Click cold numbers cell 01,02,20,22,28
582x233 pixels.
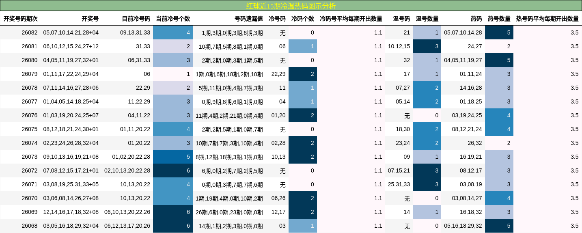point(131,157)
